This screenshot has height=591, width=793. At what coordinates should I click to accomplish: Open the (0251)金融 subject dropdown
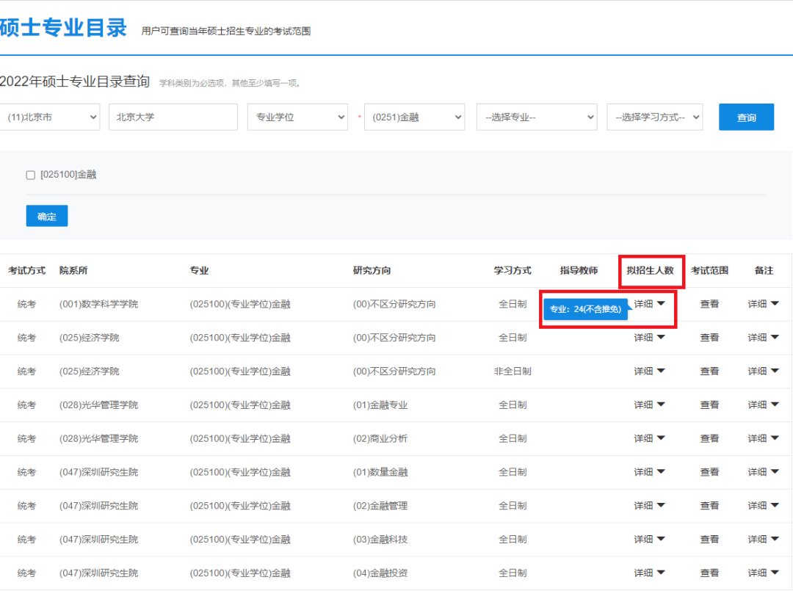[x=414, y=117]
